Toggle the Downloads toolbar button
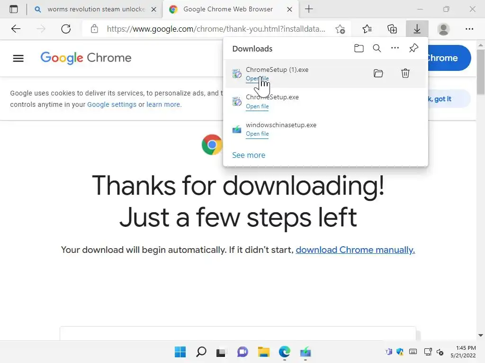 (417, 29)
